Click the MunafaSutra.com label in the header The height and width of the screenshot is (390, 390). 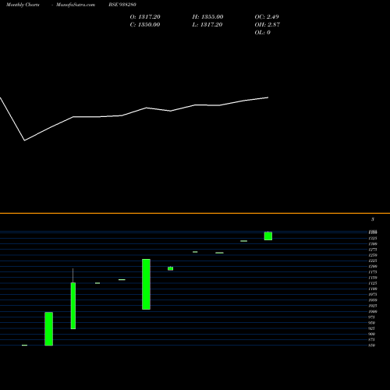(76, 5)
